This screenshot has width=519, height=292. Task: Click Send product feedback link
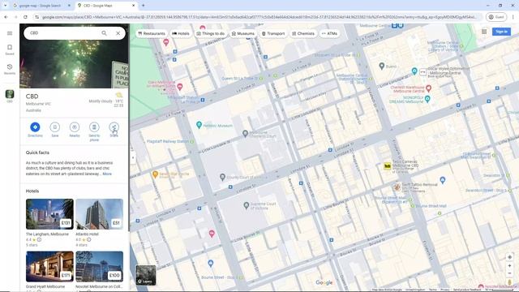[467, 290]
